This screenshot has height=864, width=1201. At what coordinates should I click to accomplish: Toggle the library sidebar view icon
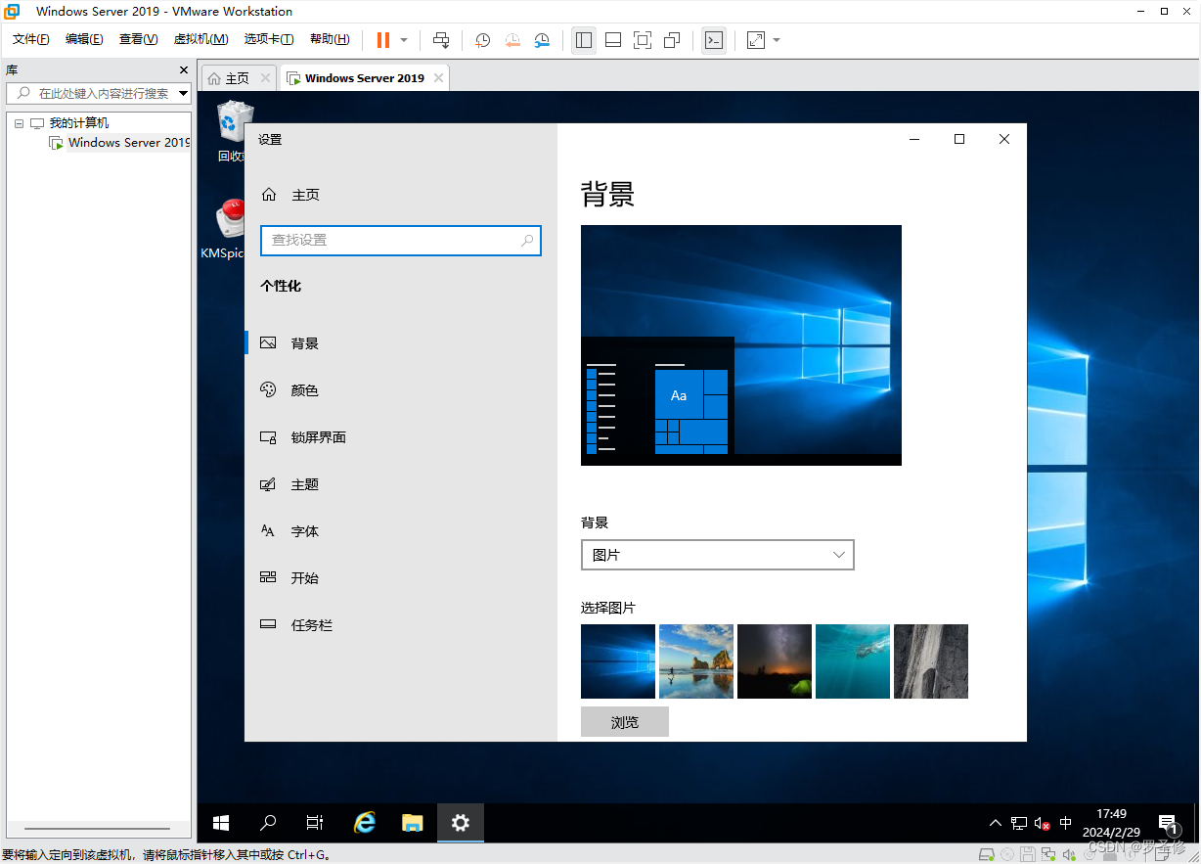point(584,40)
